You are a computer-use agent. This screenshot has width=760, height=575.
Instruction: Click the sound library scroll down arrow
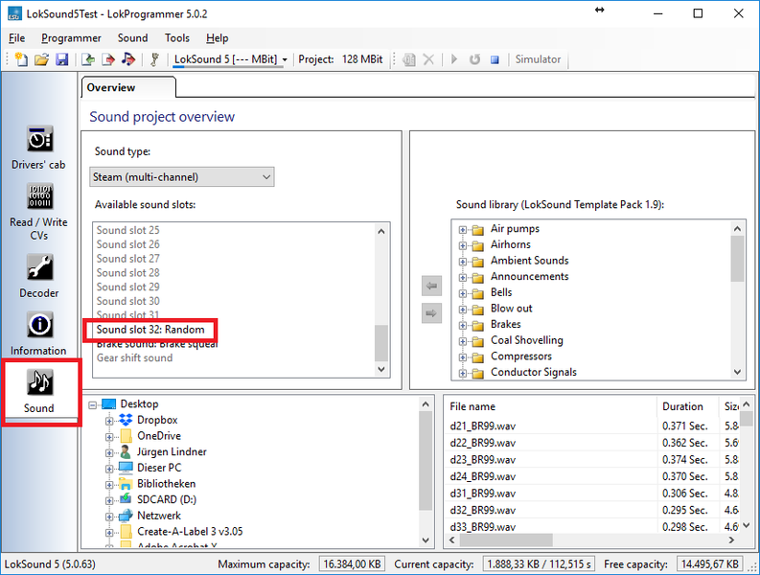tap(737, 373)
